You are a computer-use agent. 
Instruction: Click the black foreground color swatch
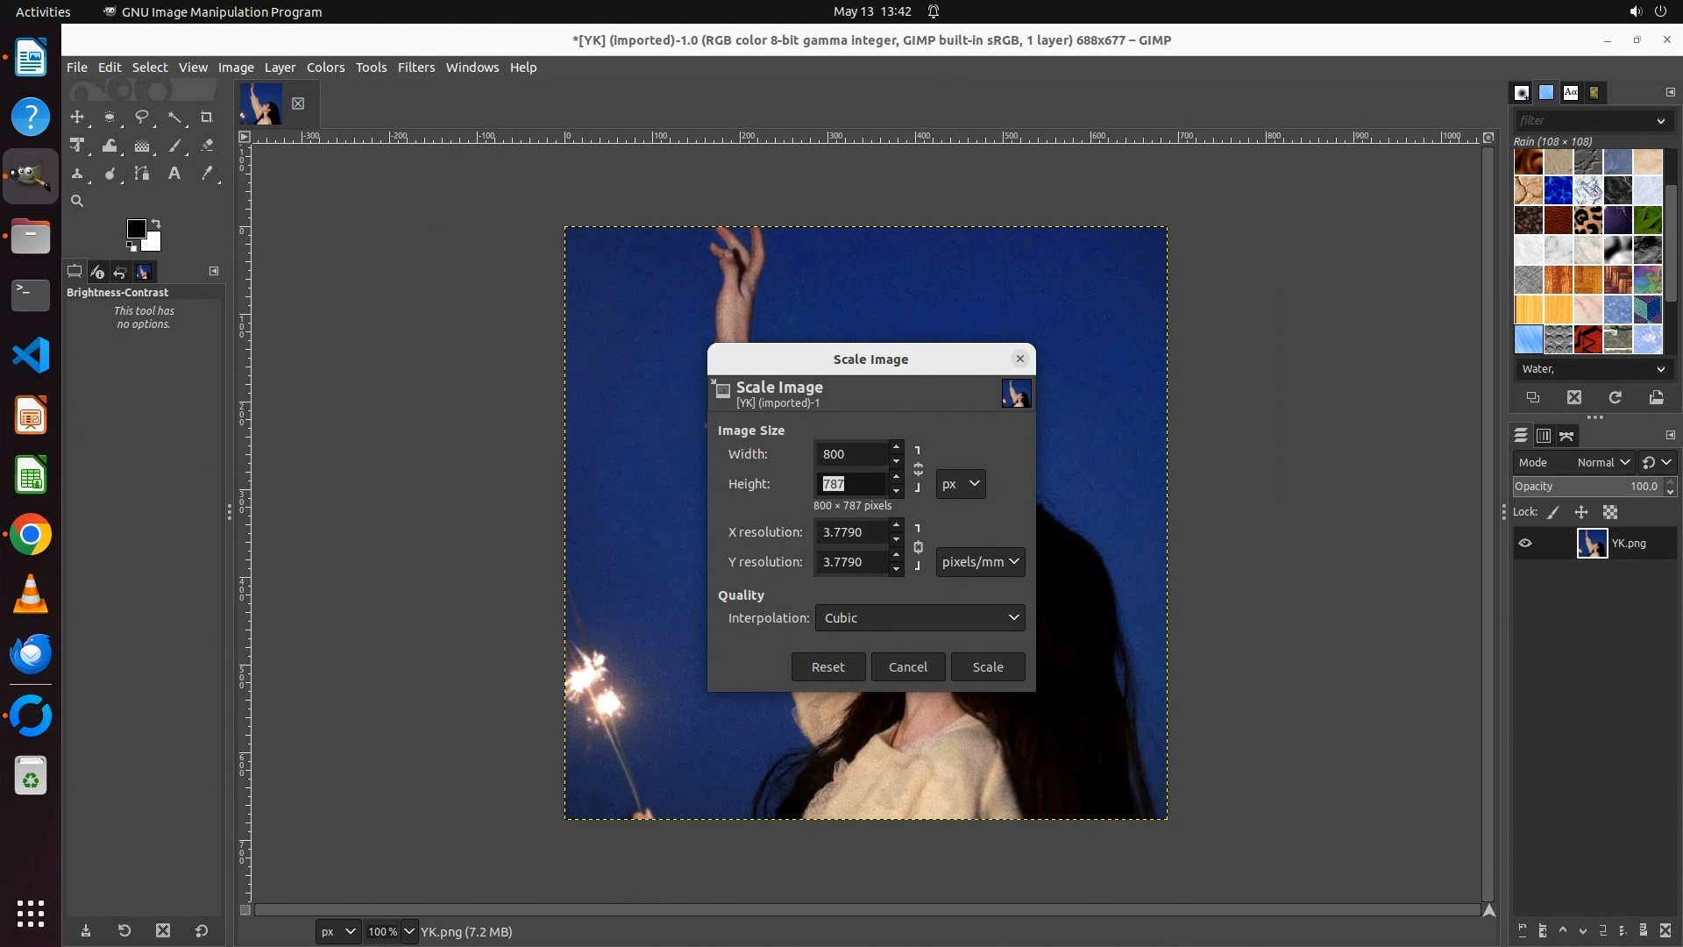136,229
